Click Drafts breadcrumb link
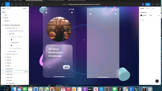Image resolution: width=162 pixels, height=91 pixels. tap(64, 5)
